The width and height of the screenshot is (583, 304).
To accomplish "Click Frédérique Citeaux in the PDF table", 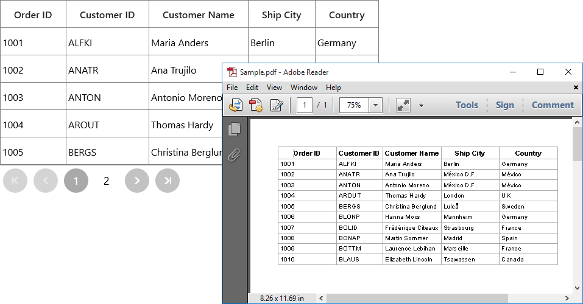I will [x=412, y=227].
